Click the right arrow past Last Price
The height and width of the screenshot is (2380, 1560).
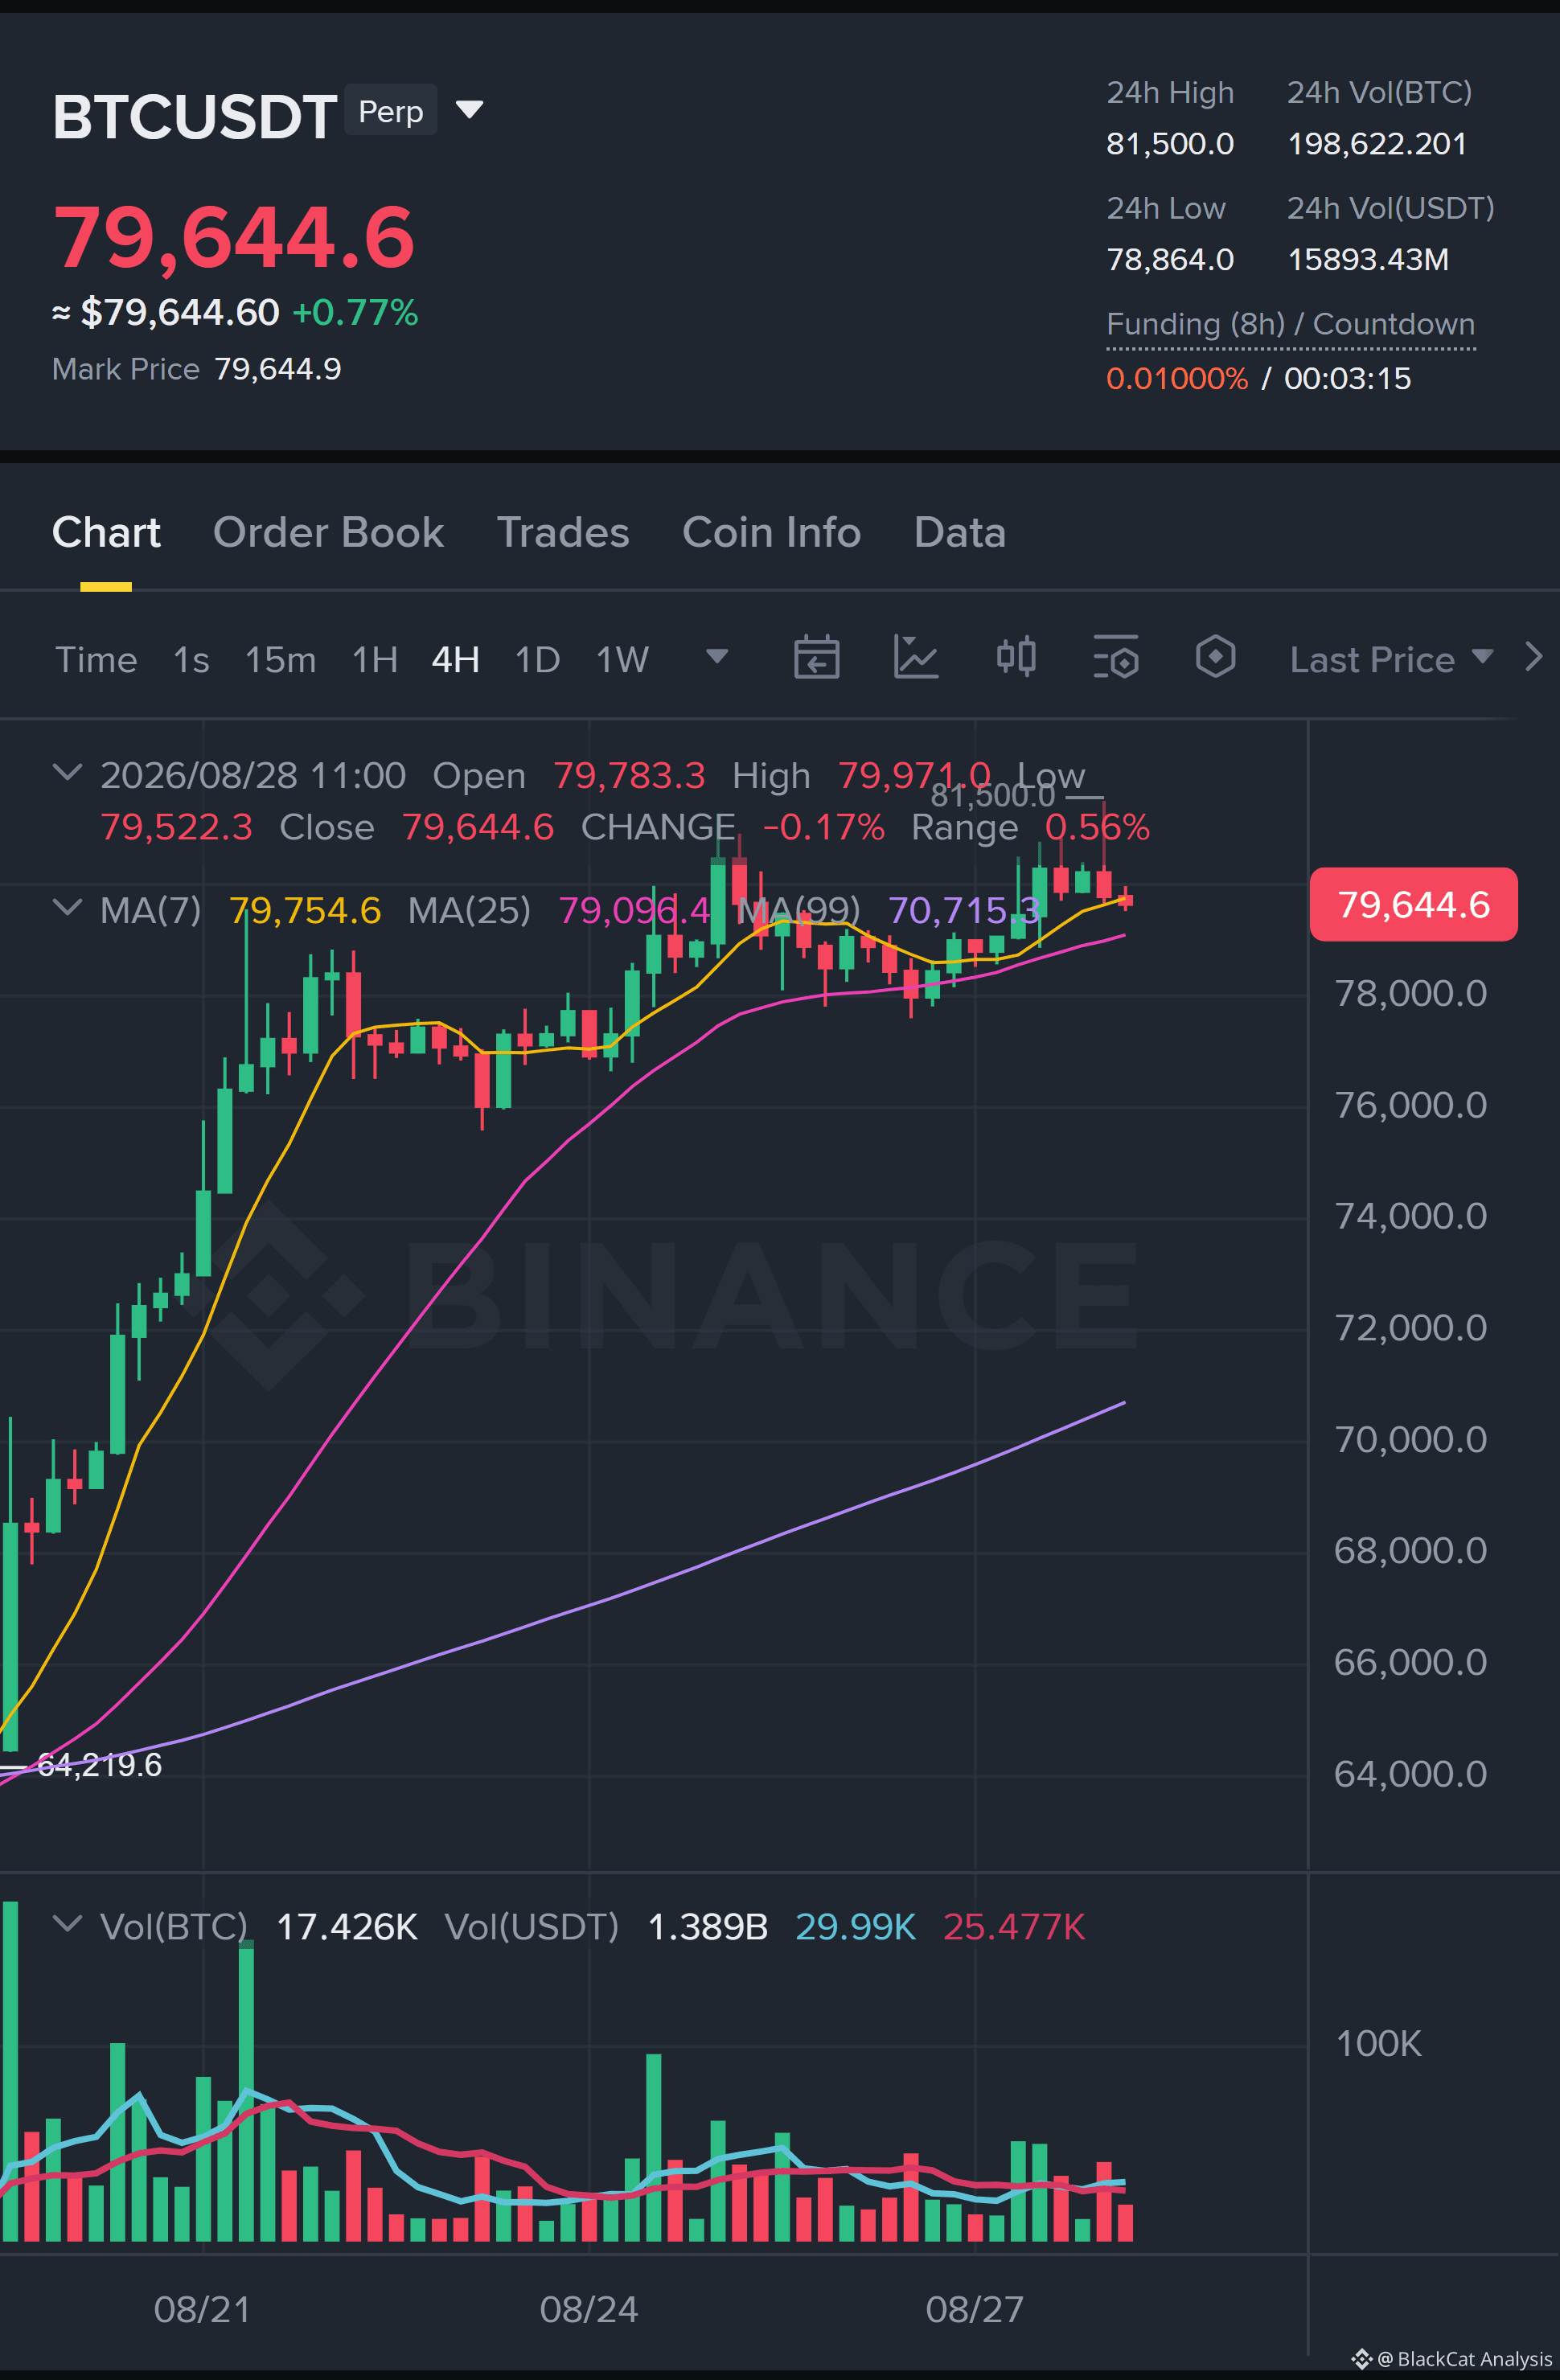[1533, 658]
